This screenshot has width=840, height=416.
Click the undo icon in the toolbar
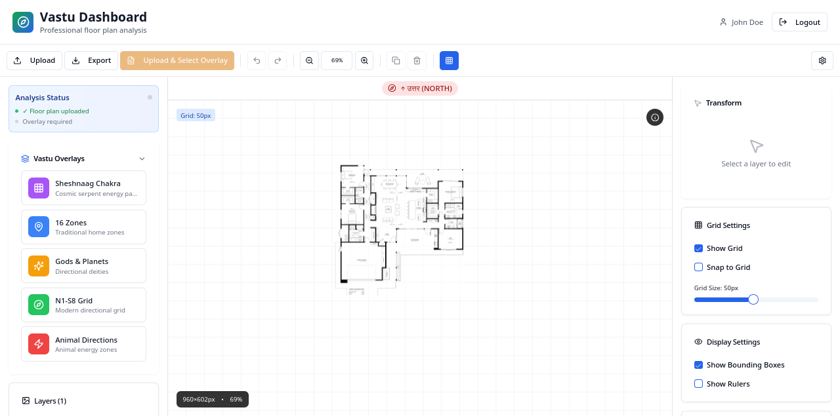(x=257, y=60)
